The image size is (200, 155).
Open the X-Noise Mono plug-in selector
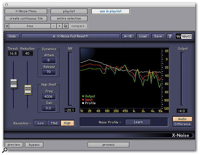coord(26,11)
